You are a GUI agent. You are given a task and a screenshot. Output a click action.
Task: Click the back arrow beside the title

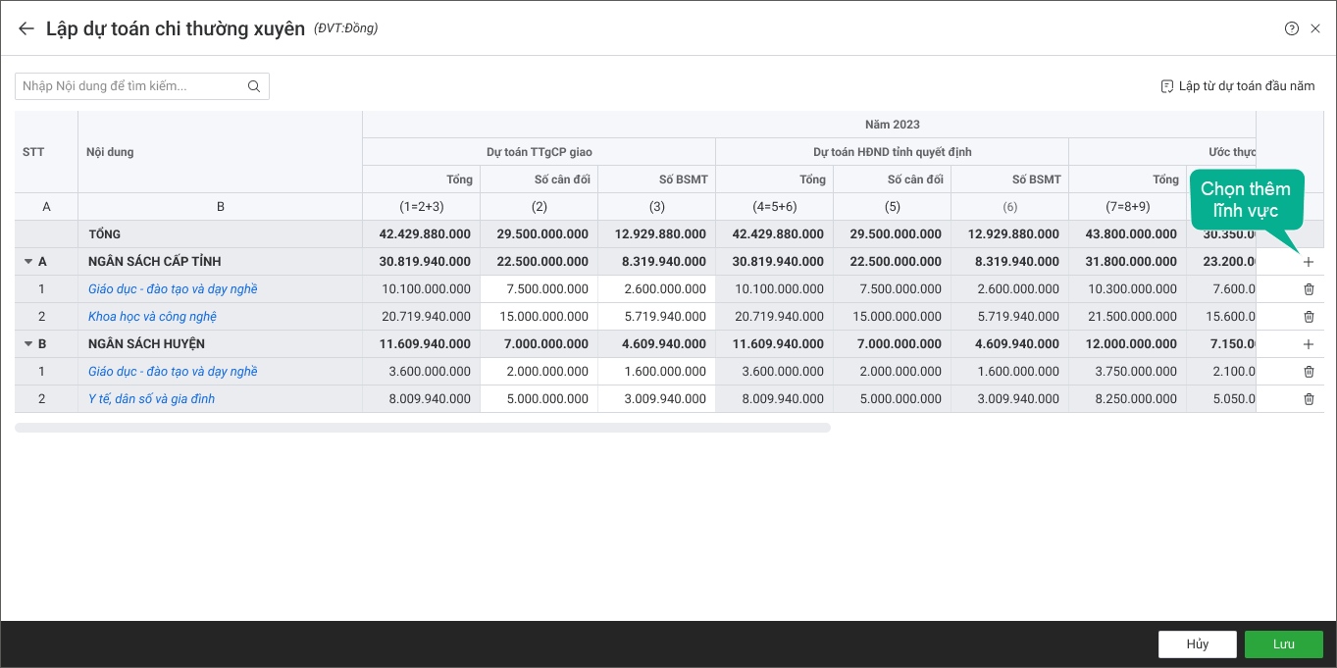[26, 28]
